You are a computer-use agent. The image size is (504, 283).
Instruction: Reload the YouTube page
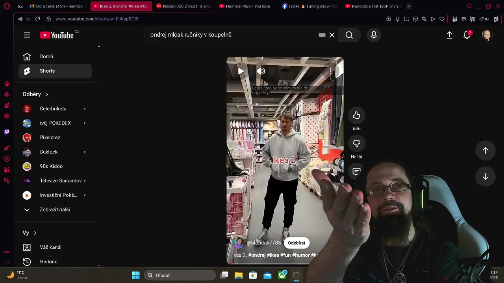38,19
